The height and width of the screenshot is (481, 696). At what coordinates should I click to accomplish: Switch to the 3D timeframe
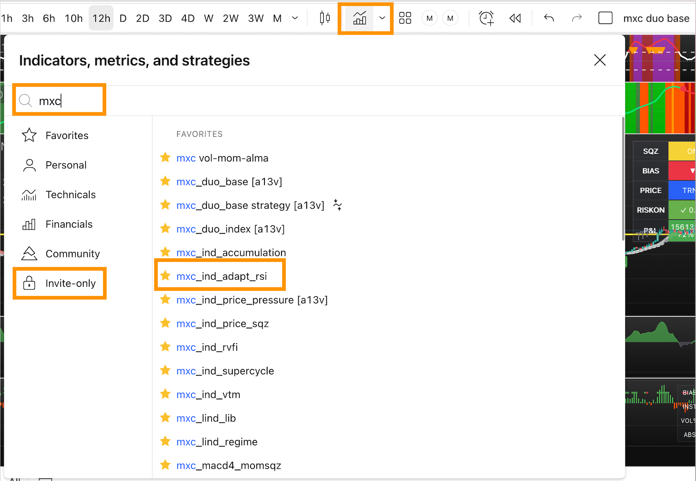(x=165, y=18)
